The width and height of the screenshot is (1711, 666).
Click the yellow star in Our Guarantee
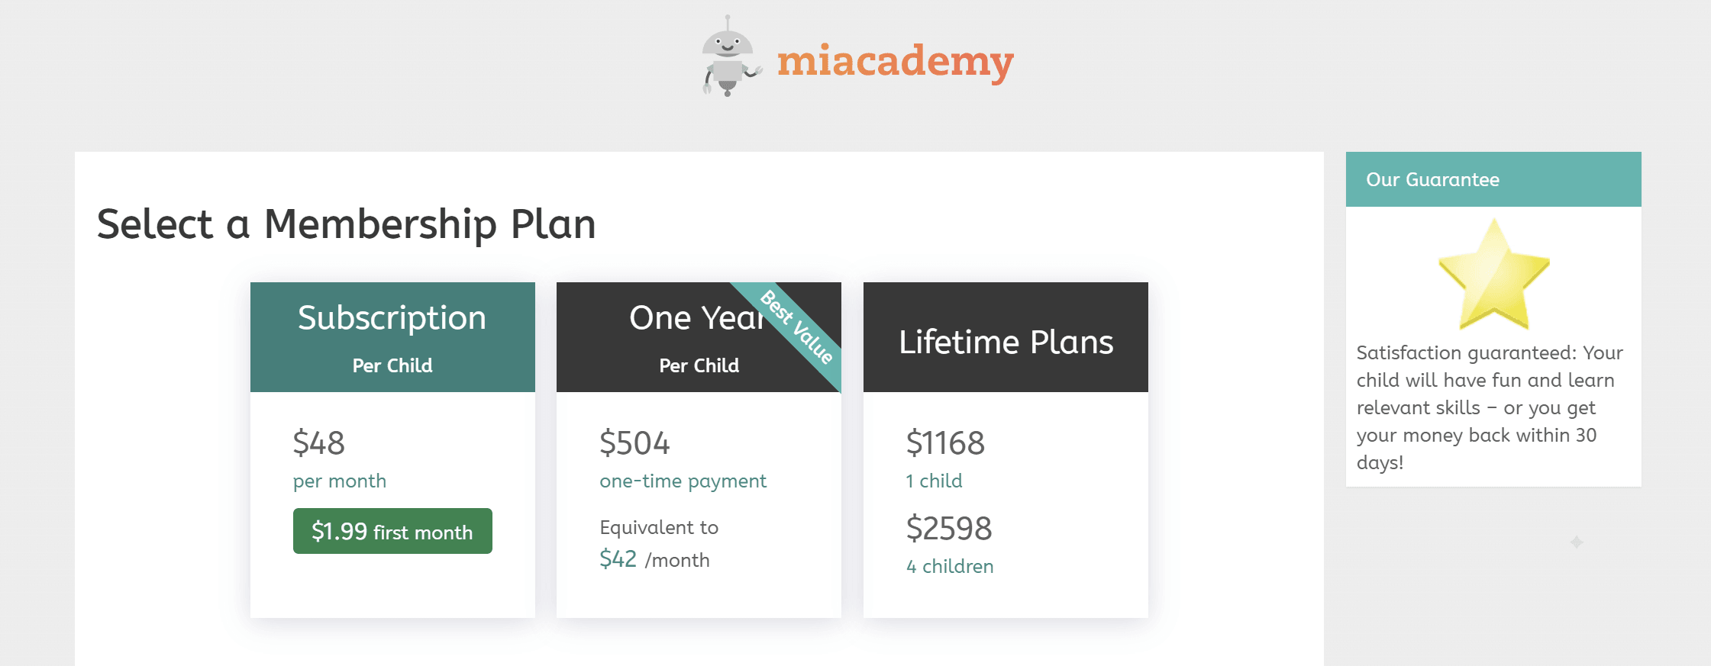[1492, 275]
